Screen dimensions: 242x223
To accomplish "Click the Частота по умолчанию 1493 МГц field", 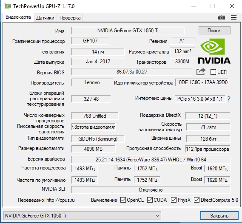I will tap(84, 180).
